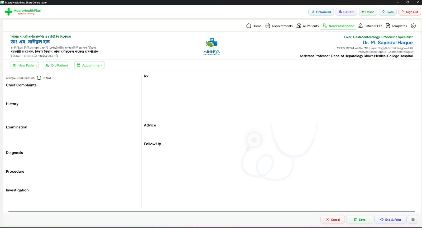Click the Advice section heading
422x228 pixels.
point(150,125)
